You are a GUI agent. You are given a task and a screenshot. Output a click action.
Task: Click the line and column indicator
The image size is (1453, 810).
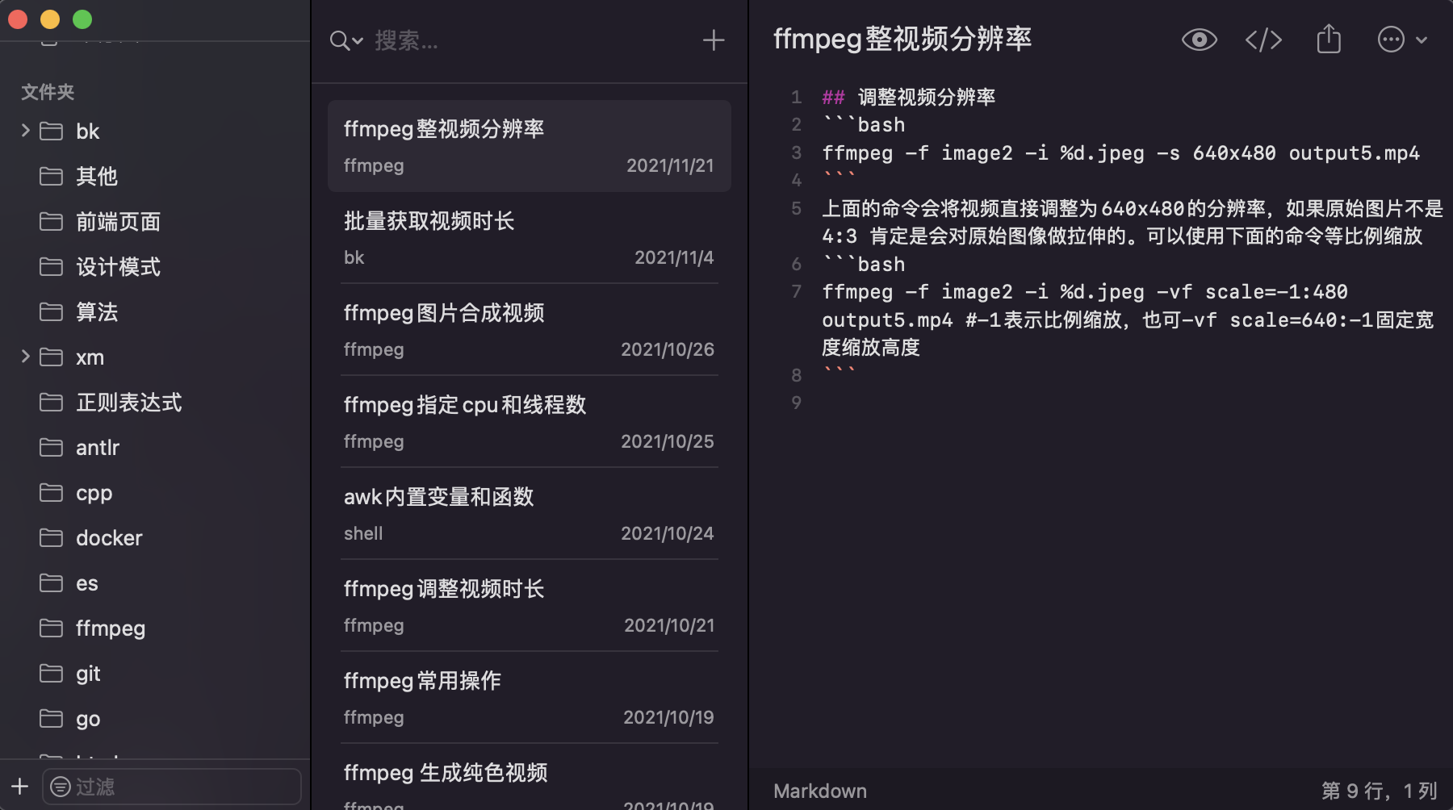click(1379, 791)
